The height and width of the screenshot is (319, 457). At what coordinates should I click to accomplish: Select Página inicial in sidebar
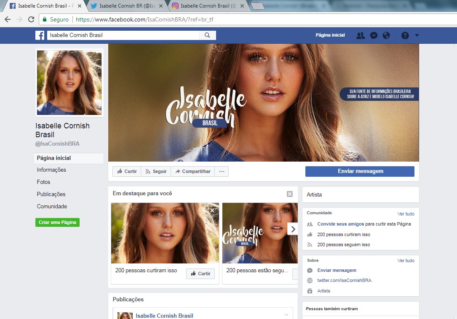tap(69, 158)
